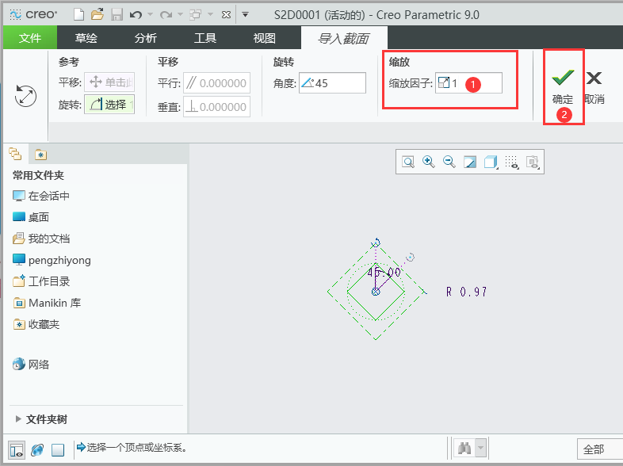Click the binoculars Find icon
This screenshot has width=623, height=466.
[464, 449]
